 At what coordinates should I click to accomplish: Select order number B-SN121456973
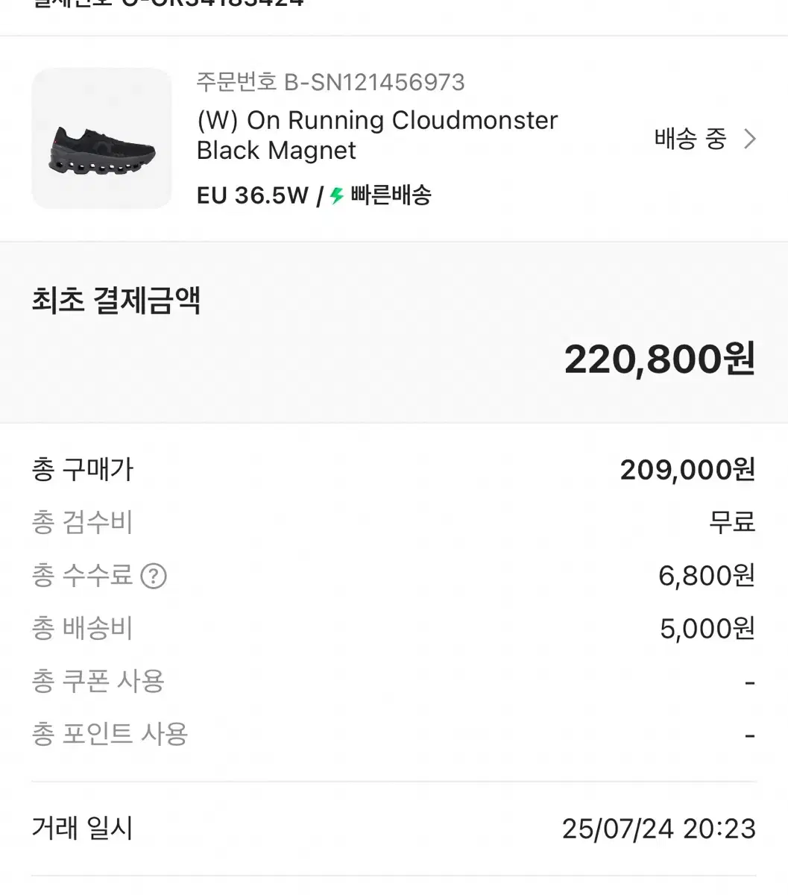pyautogui.click(x=330, y=82)
